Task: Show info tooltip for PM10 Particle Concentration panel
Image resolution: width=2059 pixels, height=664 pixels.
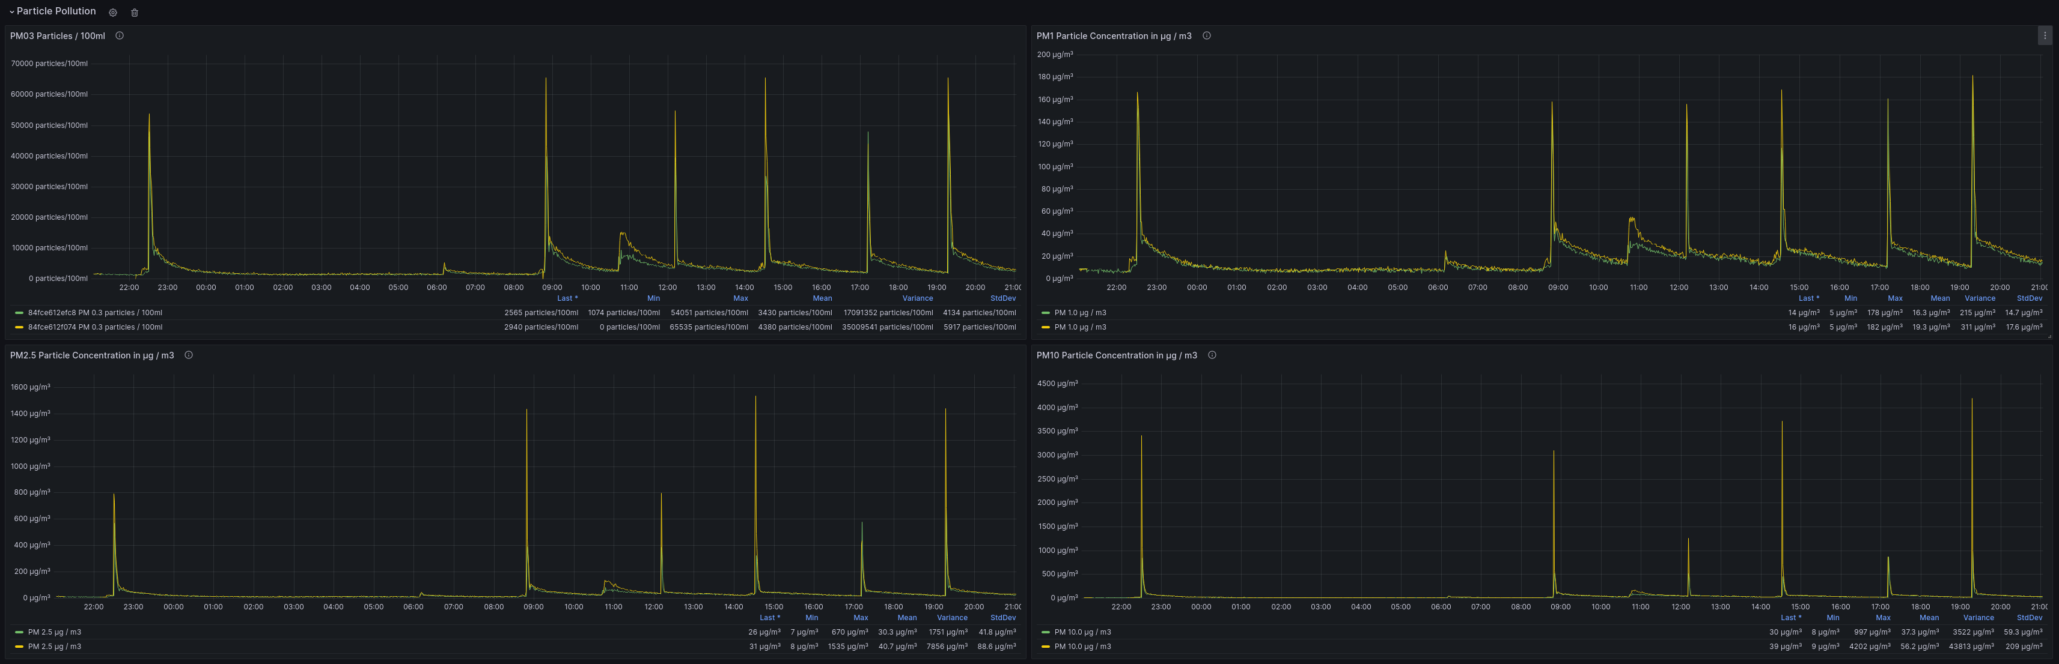Action: 1213,355
